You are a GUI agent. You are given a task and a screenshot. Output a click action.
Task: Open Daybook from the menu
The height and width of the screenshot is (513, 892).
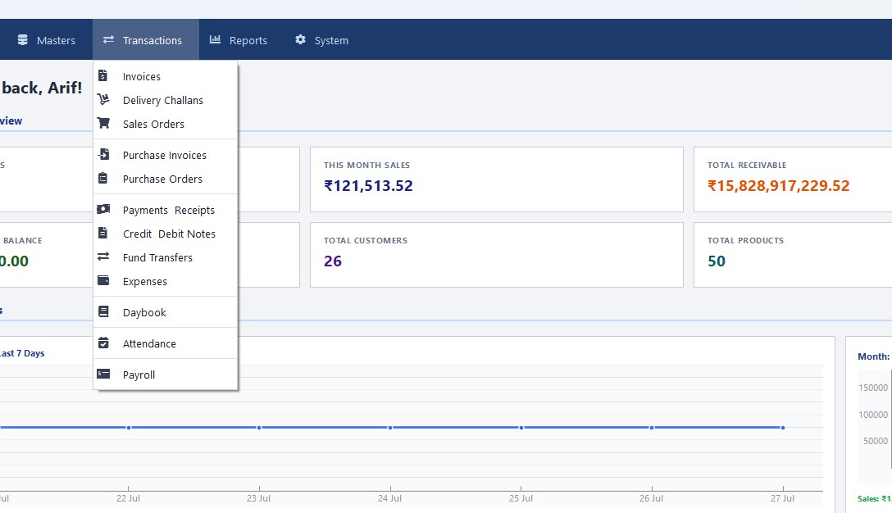[x=165, y=312]
